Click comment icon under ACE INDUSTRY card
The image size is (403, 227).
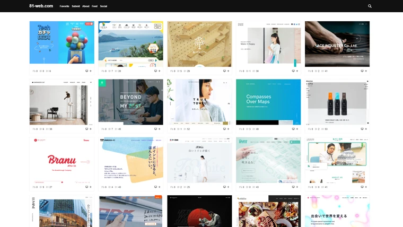pos(362,71)
